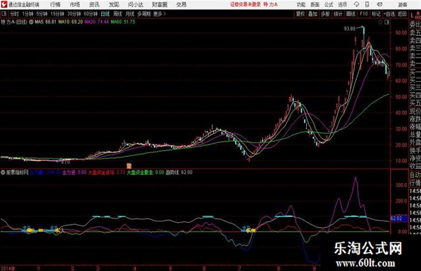Click the 复权 toolbar button
Viewport: 421px width, 271px height.
tap(300, 14)
